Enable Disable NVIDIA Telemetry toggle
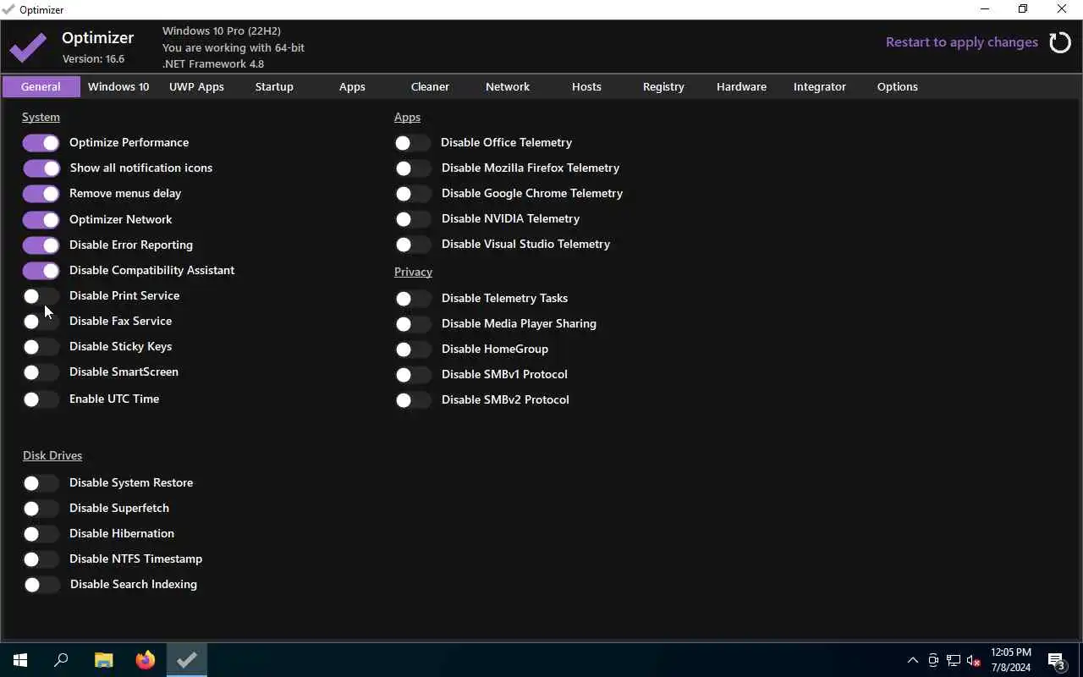Viewport: 1083px width, 677px height. pos(413,219)
